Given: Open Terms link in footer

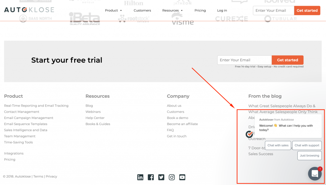Looking at the screenshot, I should [38, 176].
